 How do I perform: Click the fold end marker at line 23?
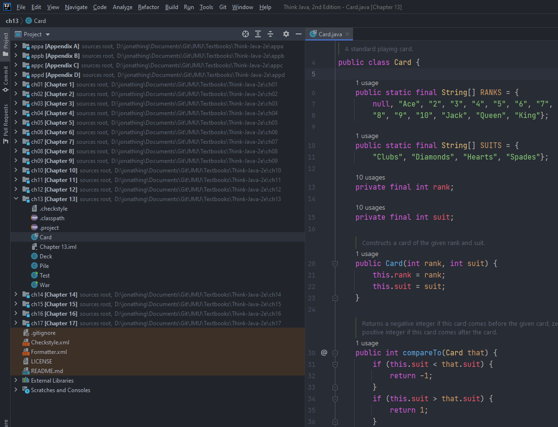[x=335, y=298]
